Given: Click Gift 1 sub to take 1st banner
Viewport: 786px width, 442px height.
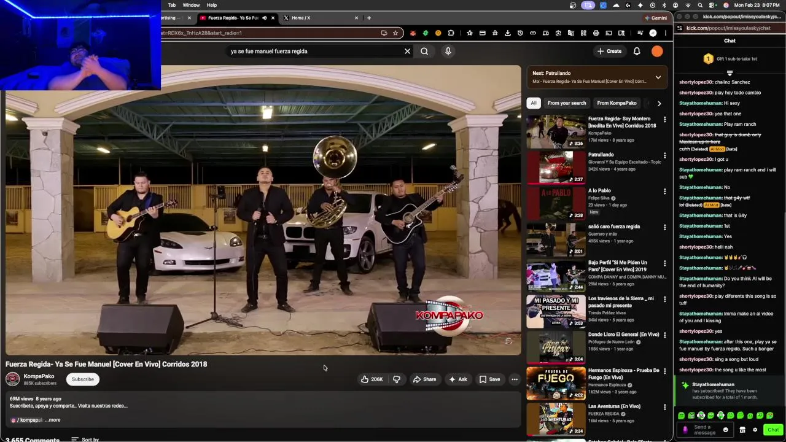Looking at the screenshot, I should [x=730, y=59].
